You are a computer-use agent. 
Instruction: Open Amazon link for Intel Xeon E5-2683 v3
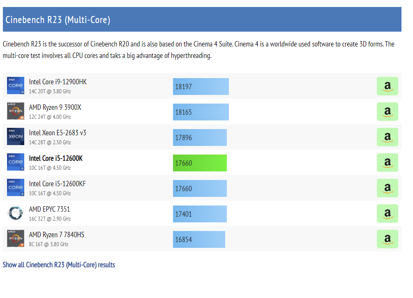[x=387, y=137]
